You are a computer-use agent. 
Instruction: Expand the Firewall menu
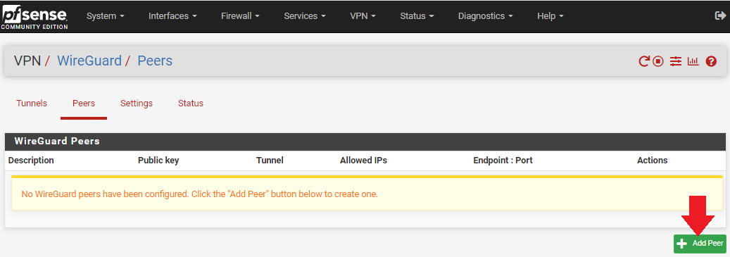point(240,15)
